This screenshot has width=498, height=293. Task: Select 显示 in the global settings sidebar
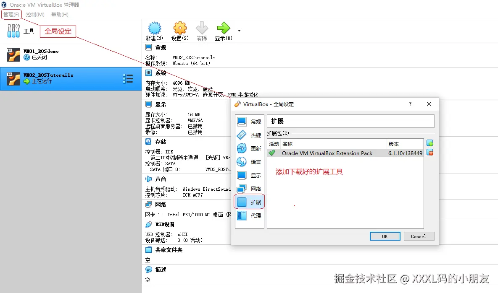[250, 175]
